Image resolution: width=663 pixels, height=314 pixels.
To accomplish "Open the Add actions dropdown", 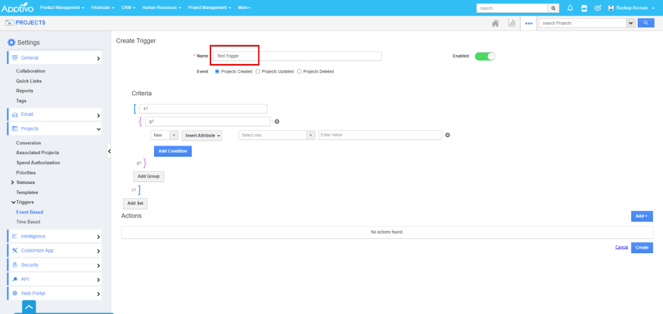I will [642, 216].
